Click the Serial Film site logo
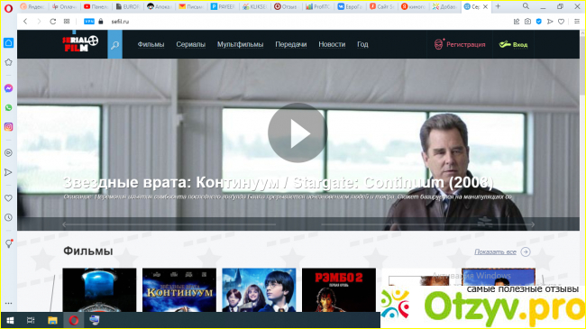 (80, 44)
